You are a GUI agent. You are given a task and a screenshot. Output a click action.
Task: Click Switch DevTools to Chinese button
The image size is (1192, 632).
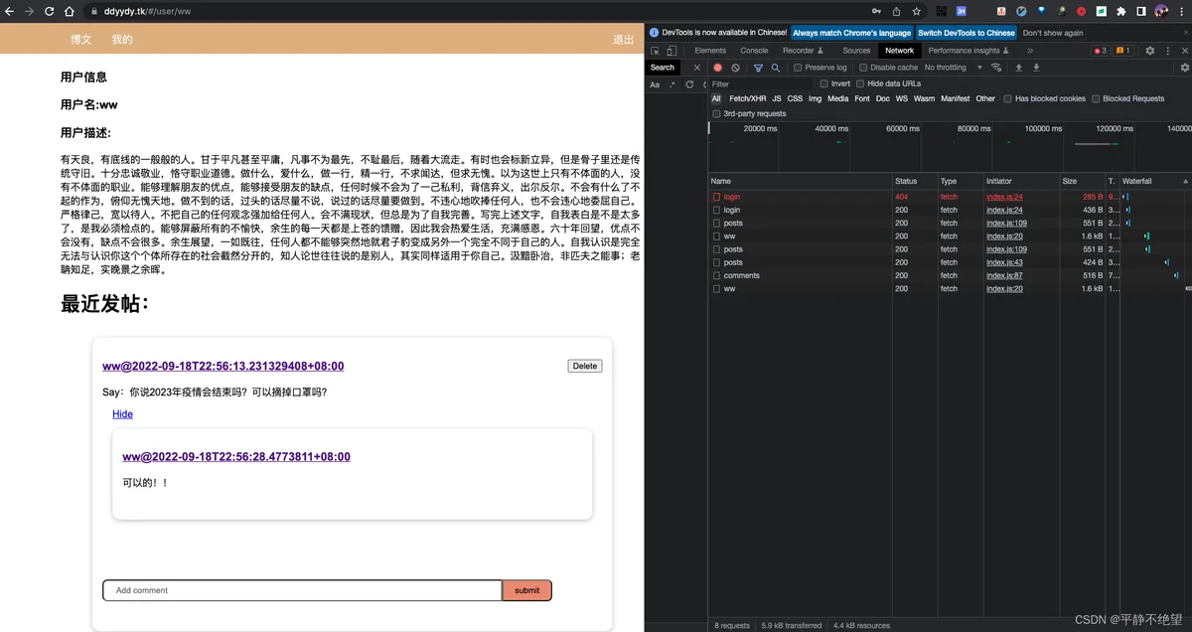point(967,33)
